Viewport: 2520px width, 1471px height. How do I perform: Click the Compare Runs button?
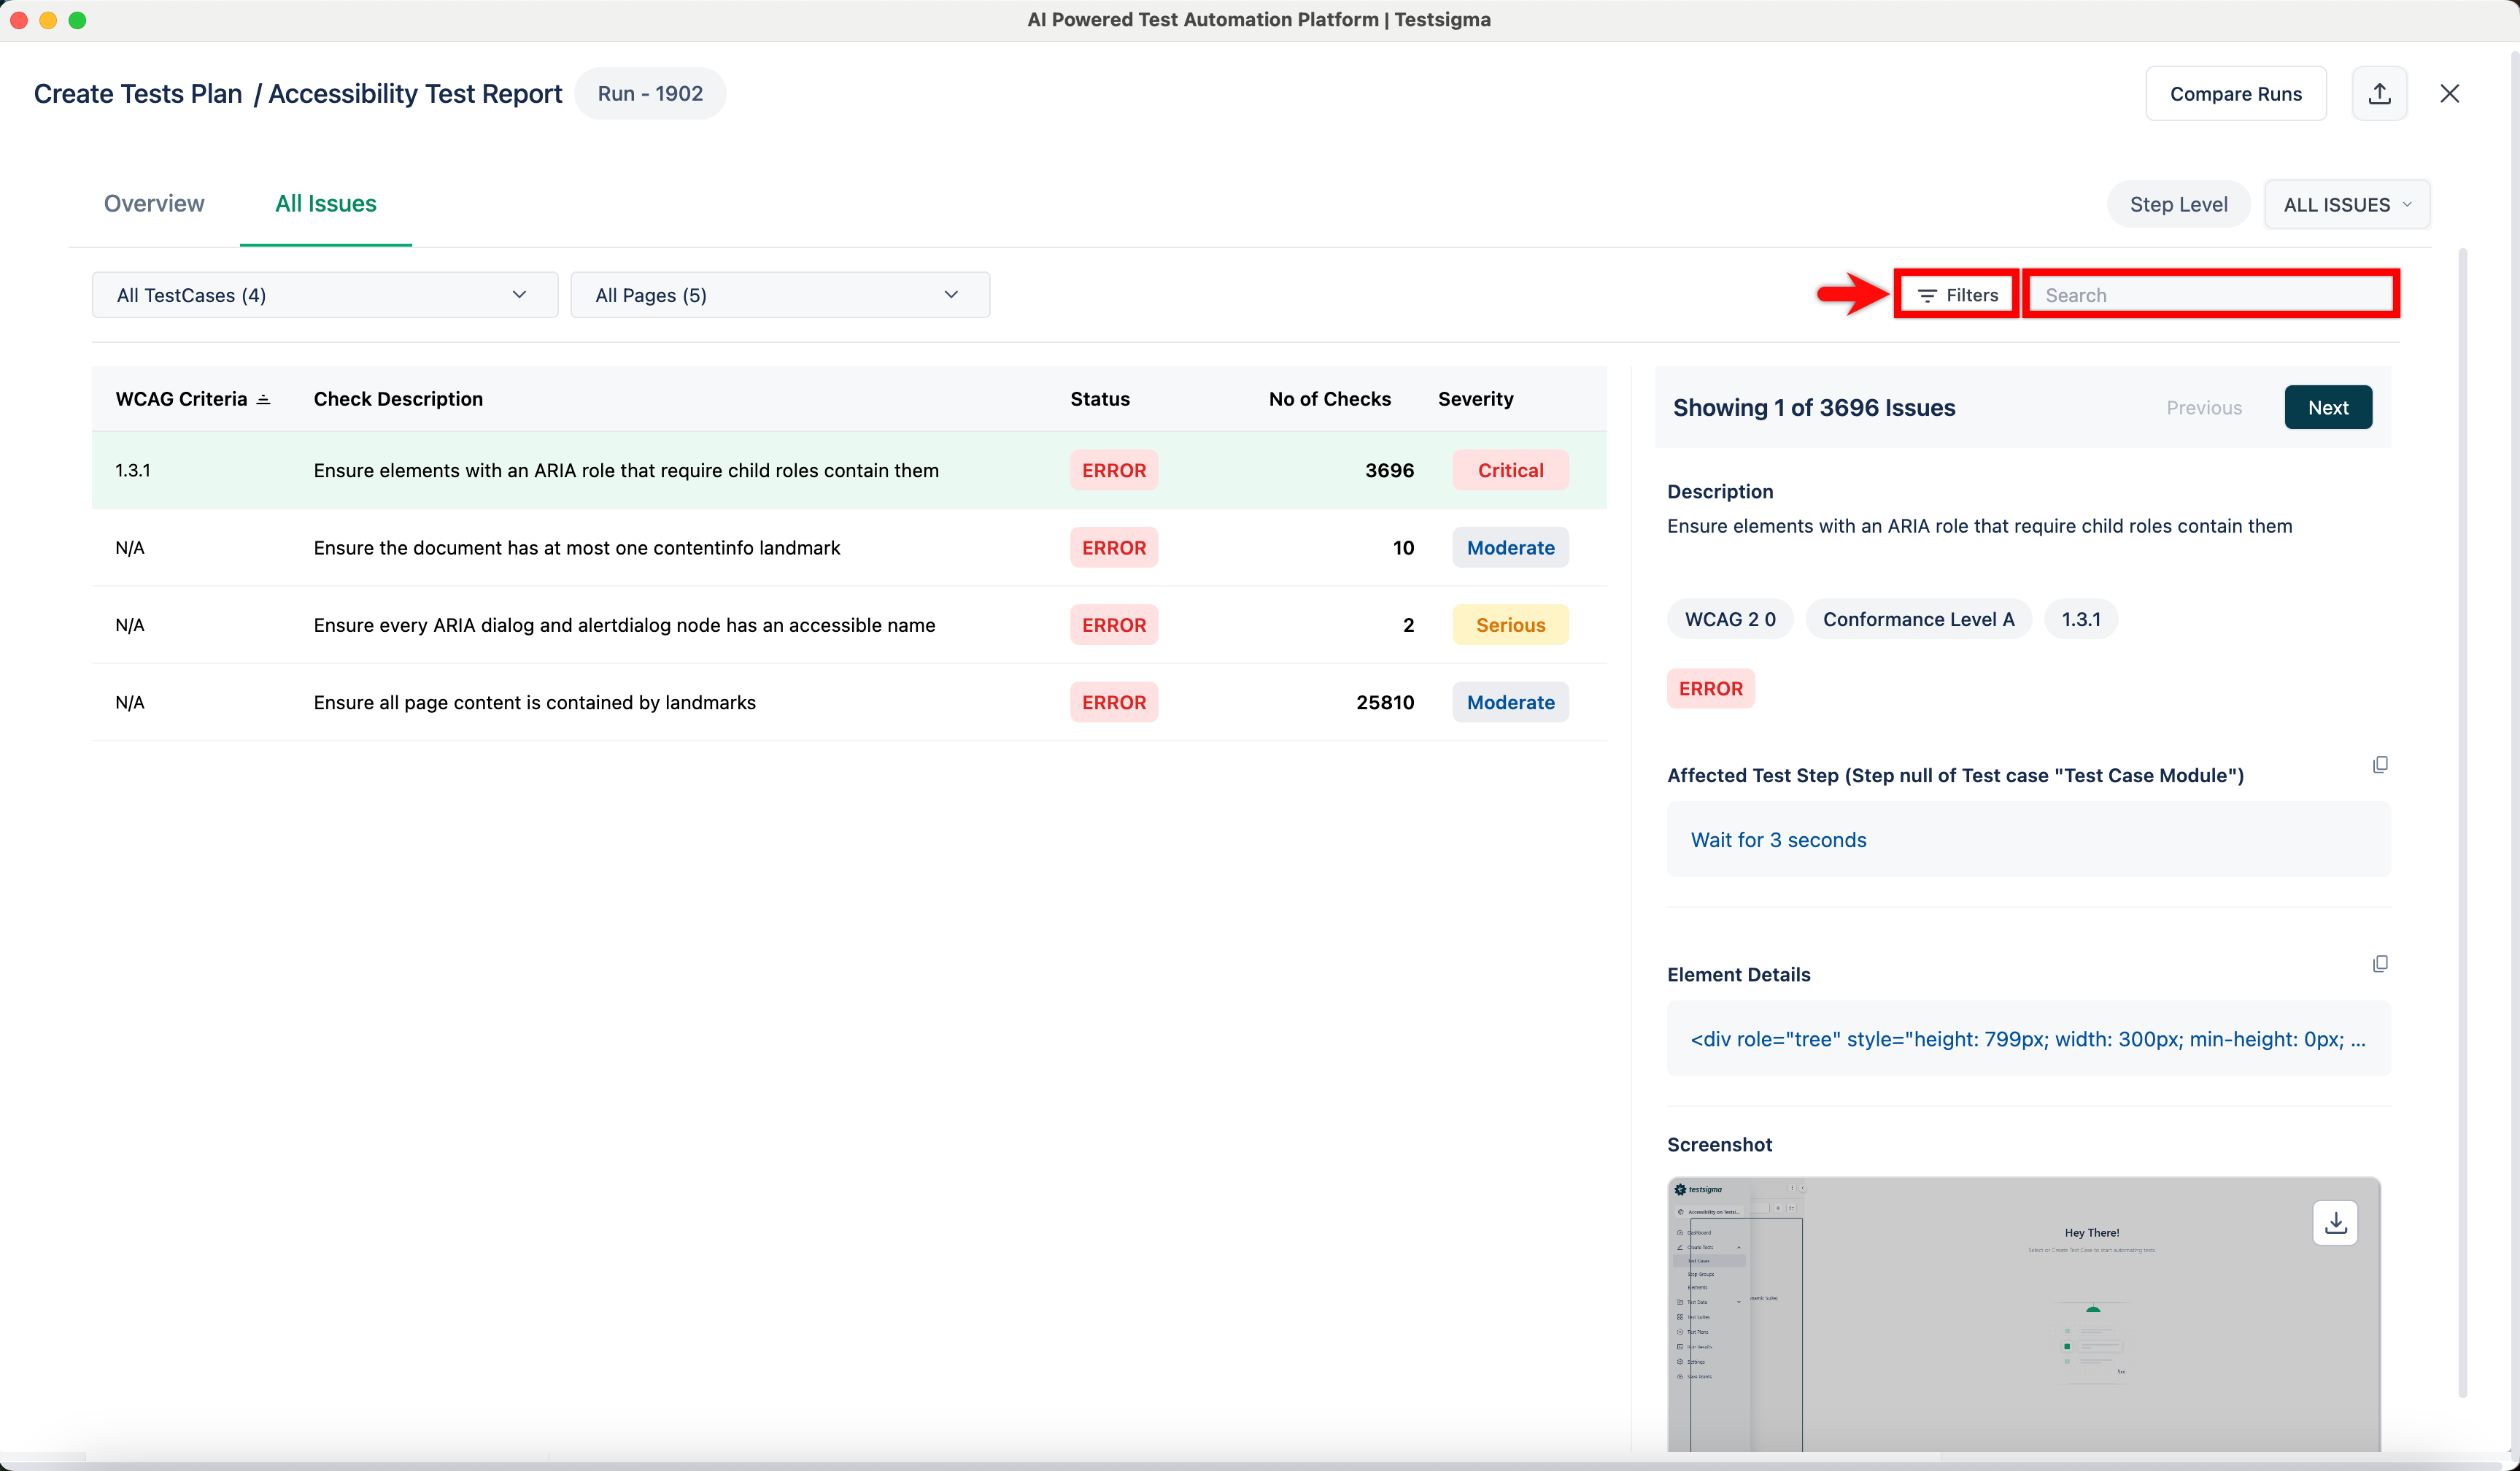(x=2235, y=93)
